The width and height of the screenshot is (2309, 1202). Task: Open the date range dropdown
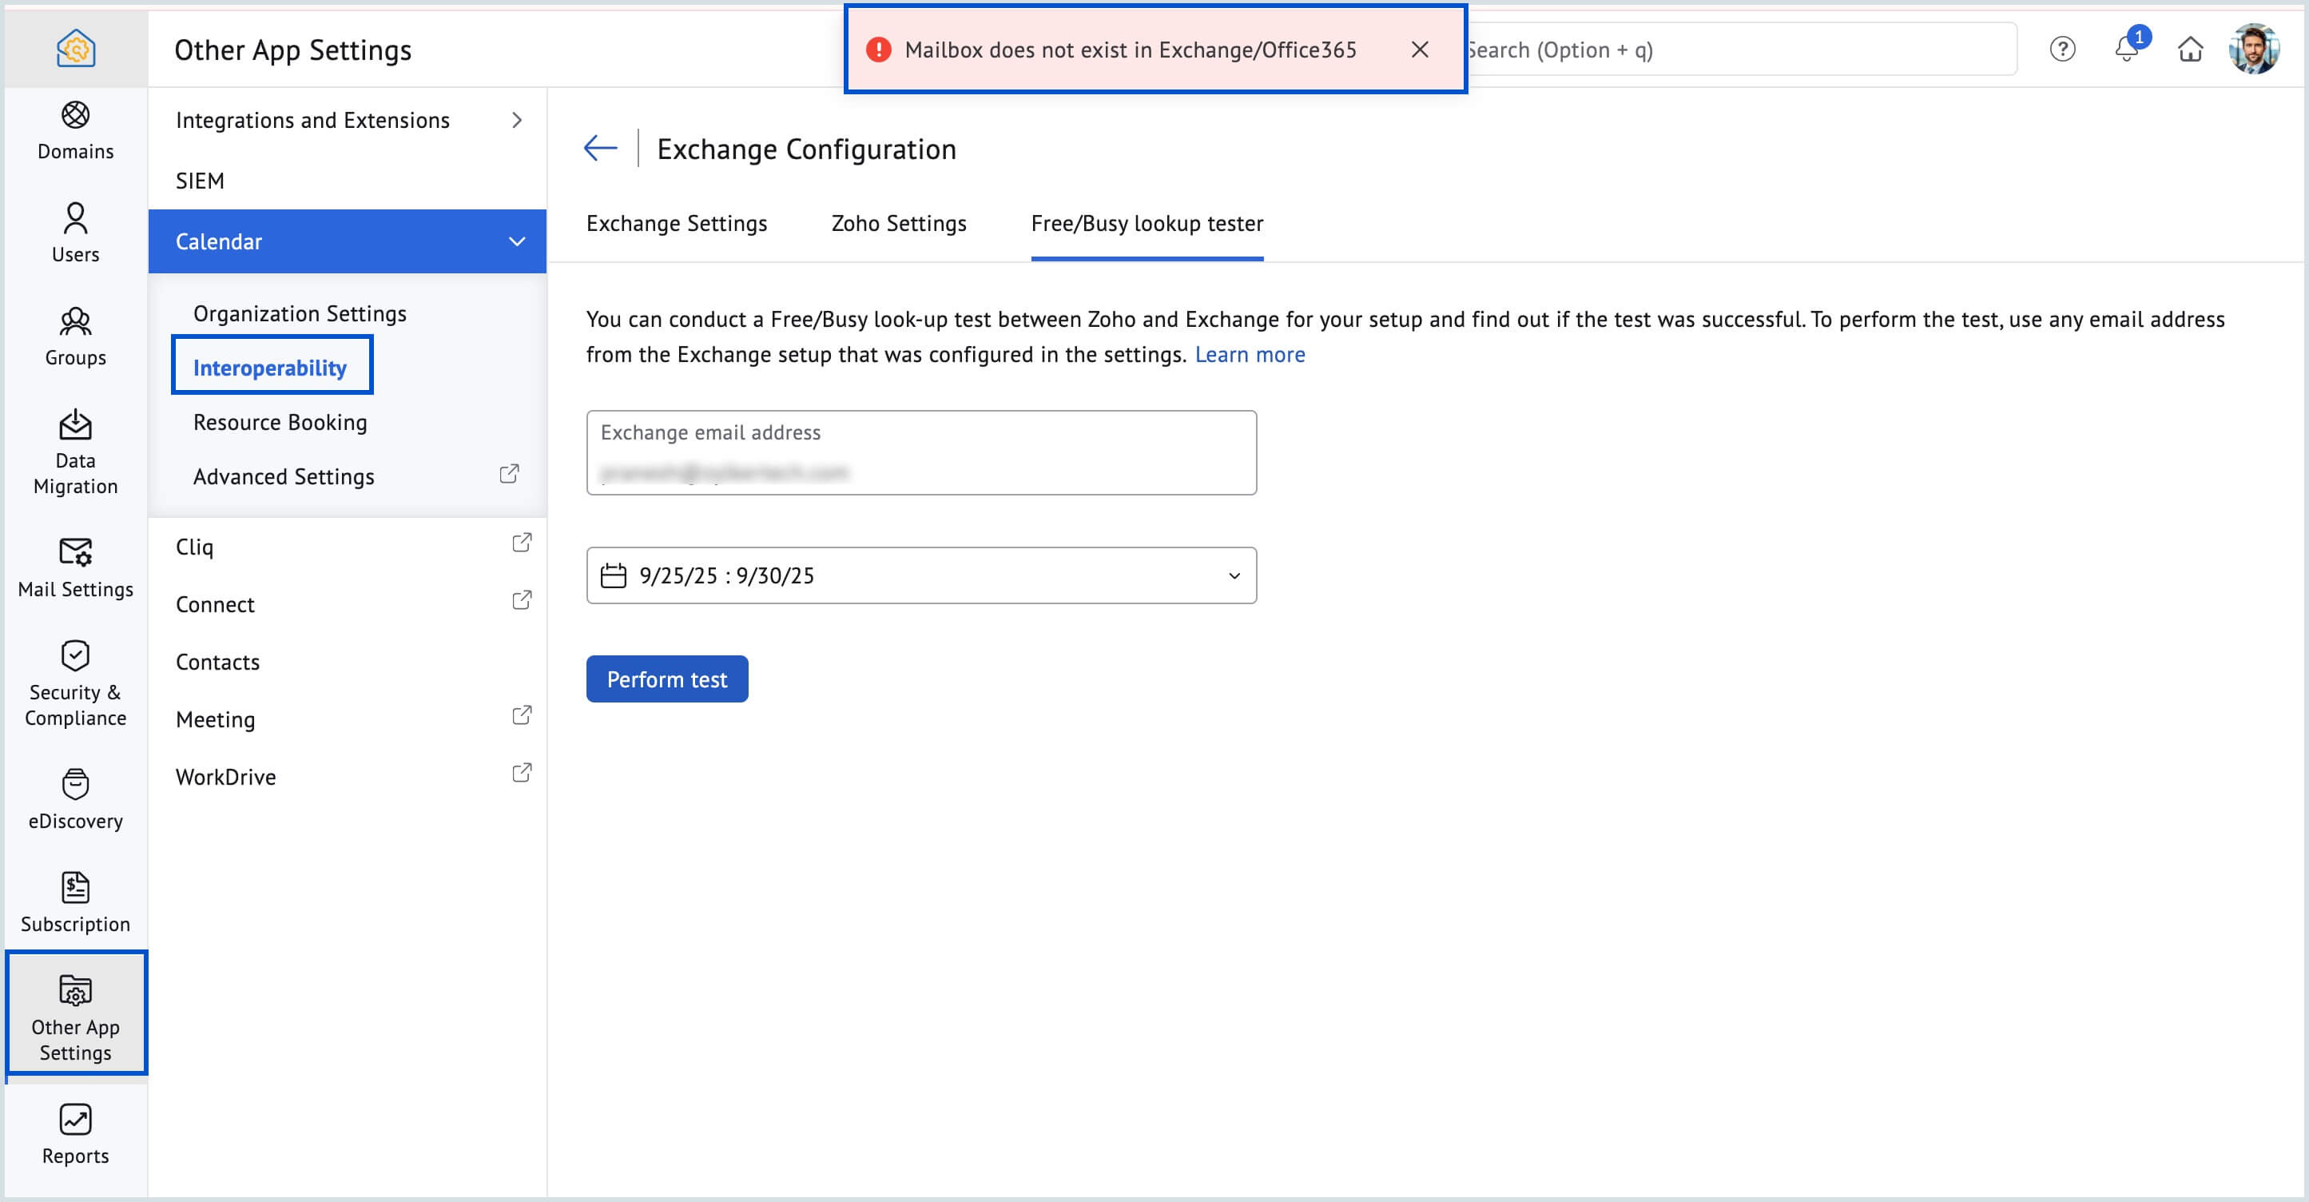pyautogui.click(x=920, y=575)
